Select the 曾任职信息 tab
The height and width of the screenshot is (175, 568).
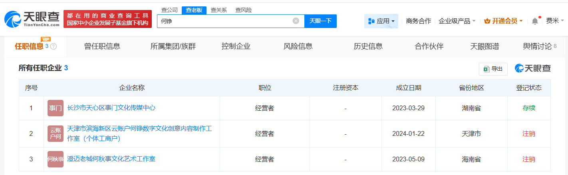pyautogui.click(x=102, y=46)
